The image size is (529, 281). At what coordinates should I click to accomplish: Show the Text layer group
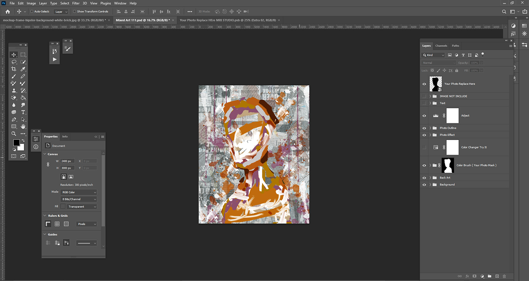point(424,103)
